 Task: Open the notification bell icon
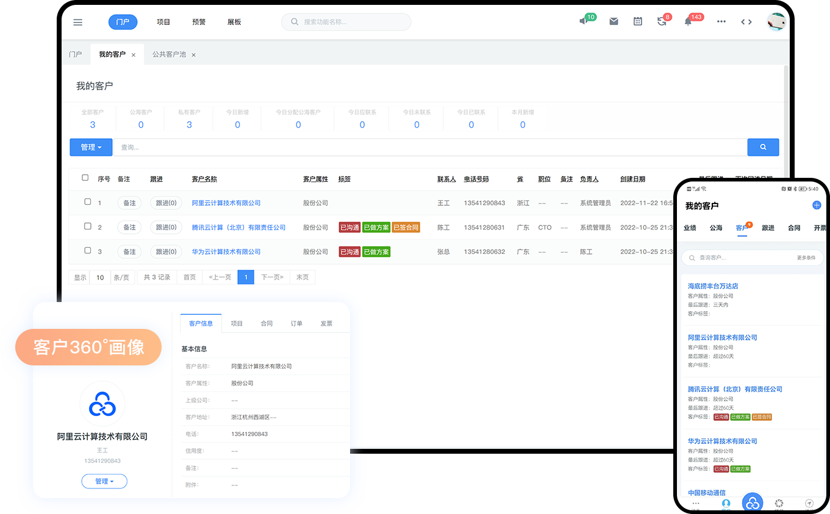(x=688, y=21)
